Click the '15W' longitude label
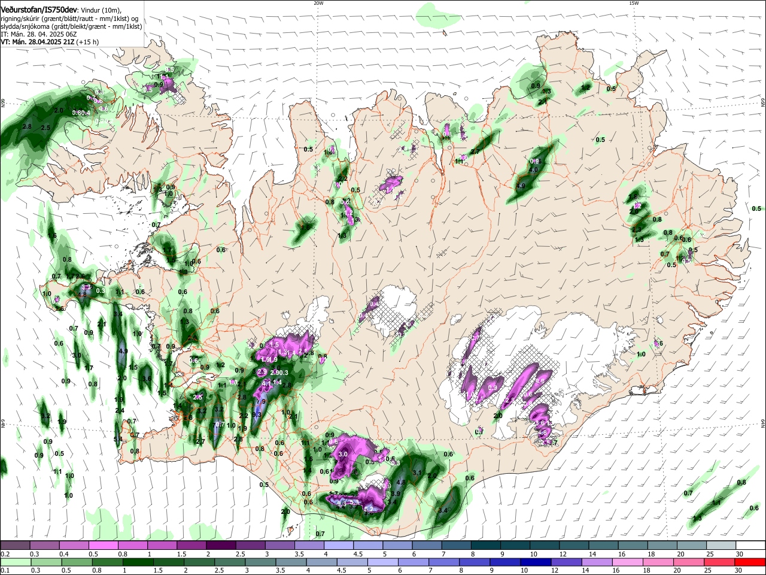 tap(634, 3)
